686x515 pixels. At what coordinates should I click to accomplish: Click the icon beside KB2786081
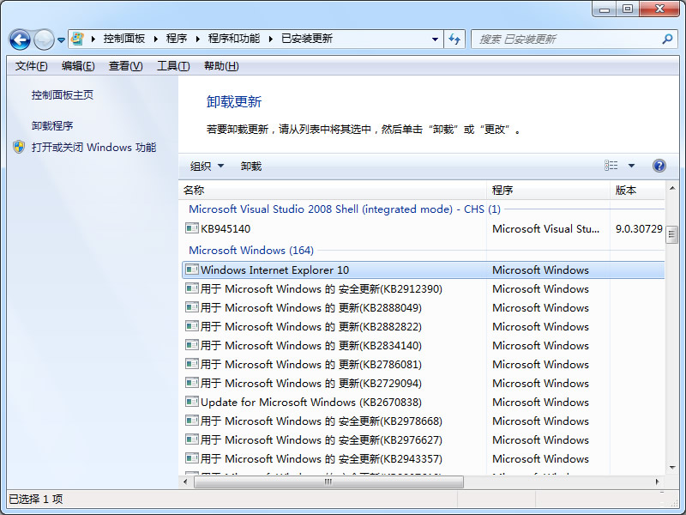[x=191, y=363]
